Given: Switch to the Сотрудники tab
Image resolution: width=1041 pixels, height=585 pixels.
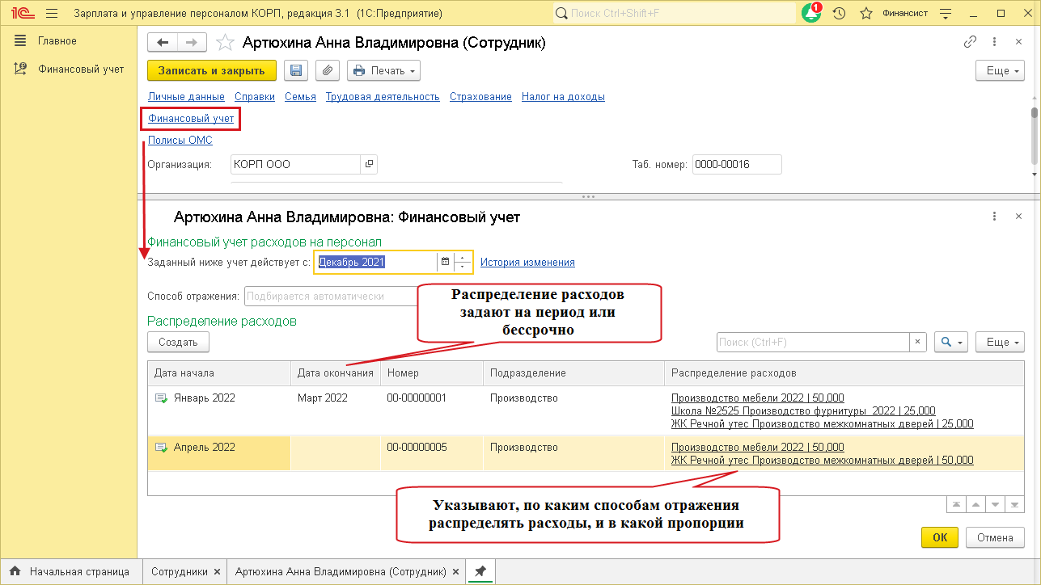Looking at the screenshot, I should (x=184, y=571).
